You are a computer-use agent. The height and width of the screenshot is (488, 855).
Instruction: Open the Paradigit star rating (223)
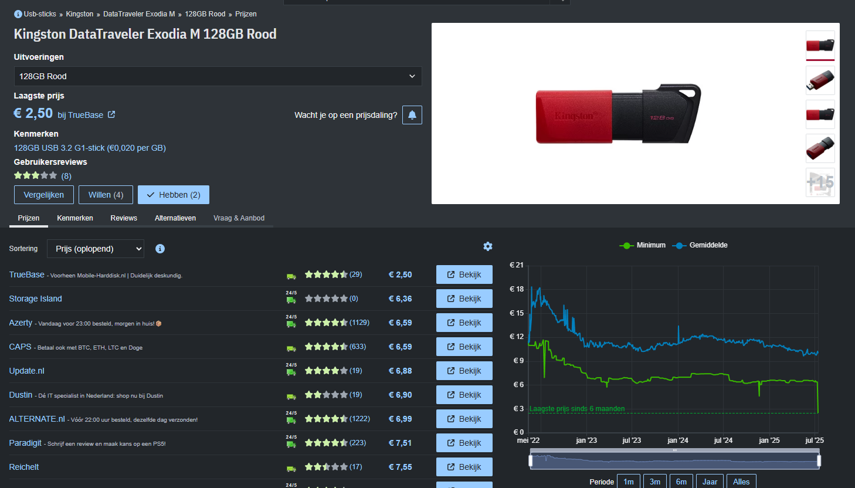(x=335, y=443)
